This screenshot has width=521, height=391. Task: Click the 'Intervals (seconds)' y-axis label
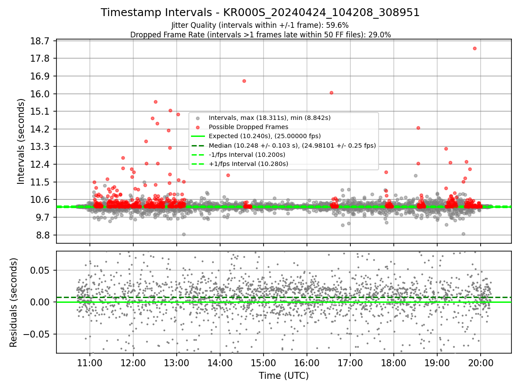[21, 141]
